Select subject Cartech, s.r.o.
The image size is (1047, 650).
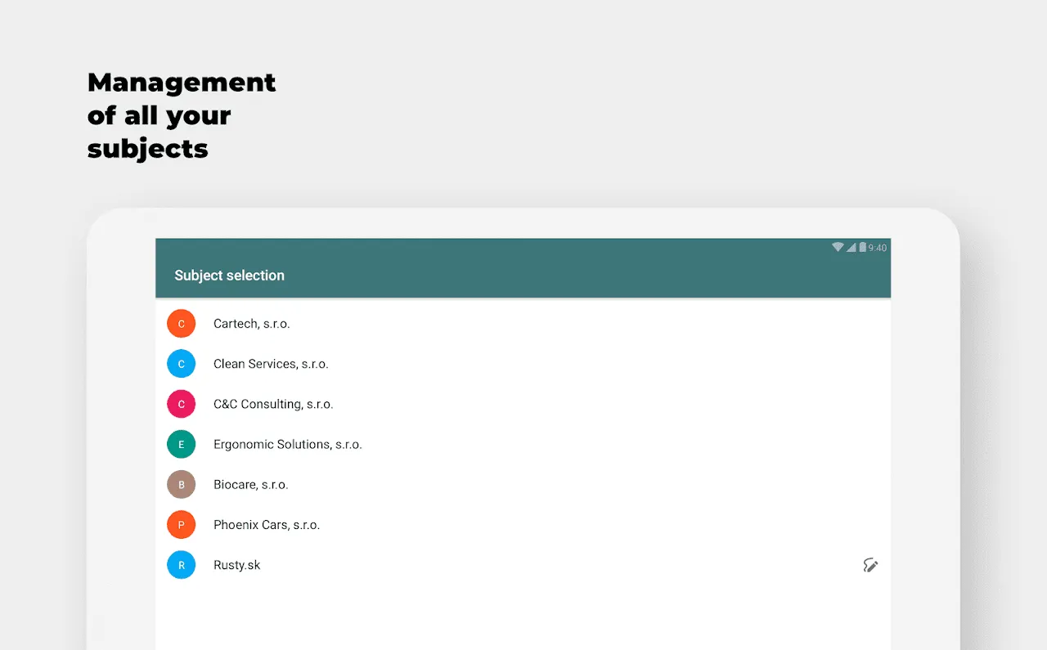pyautogui.click(x=523, y=324)
